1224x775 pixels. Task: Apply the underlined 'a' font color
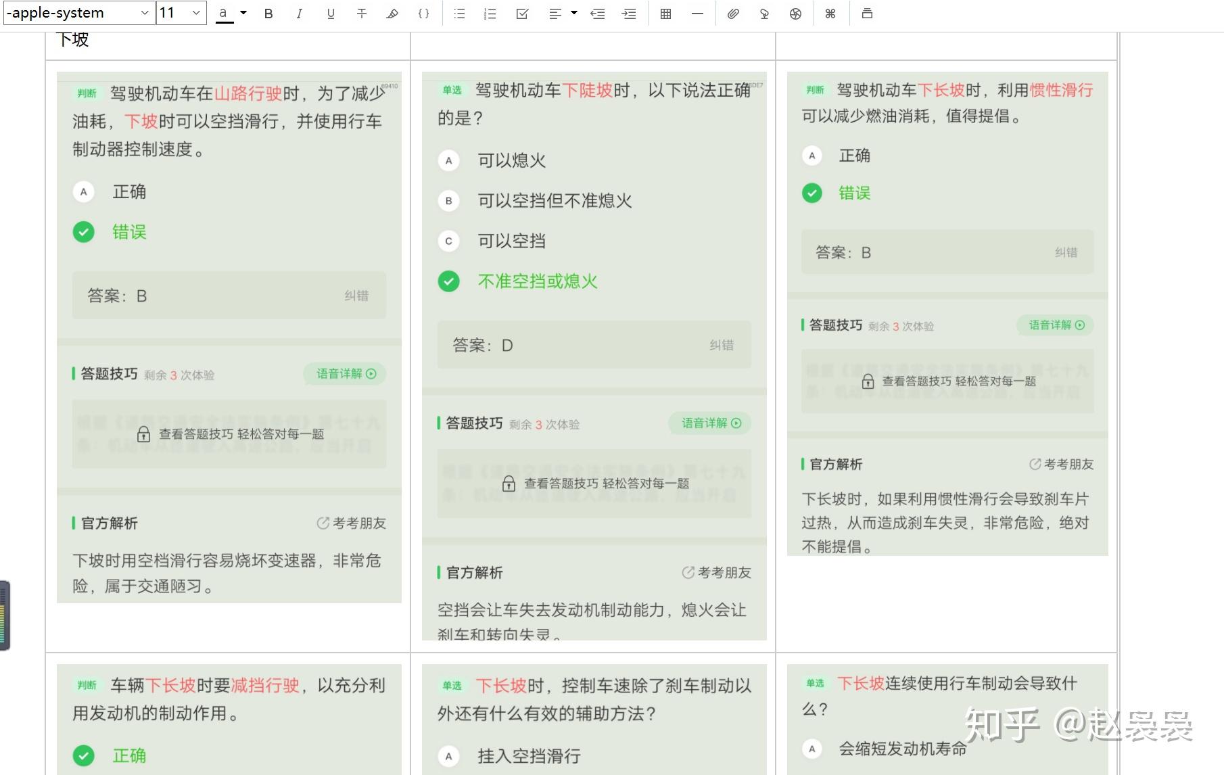point(224,14)
